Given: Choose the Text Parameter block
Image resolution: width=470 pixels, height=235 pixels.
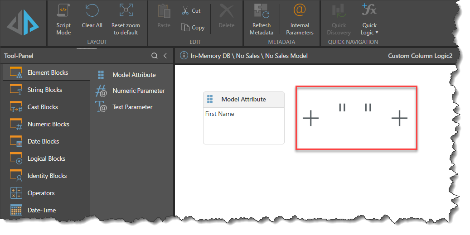Looking at the screenshot, I should point(132,107).
